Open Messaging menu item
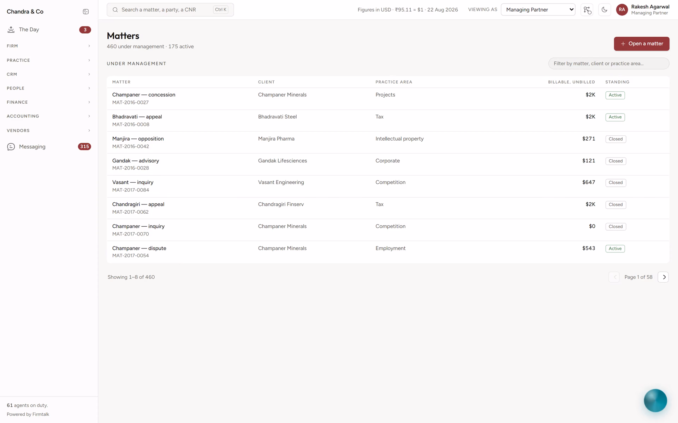The image size is (678, 423). click(49, 147)
